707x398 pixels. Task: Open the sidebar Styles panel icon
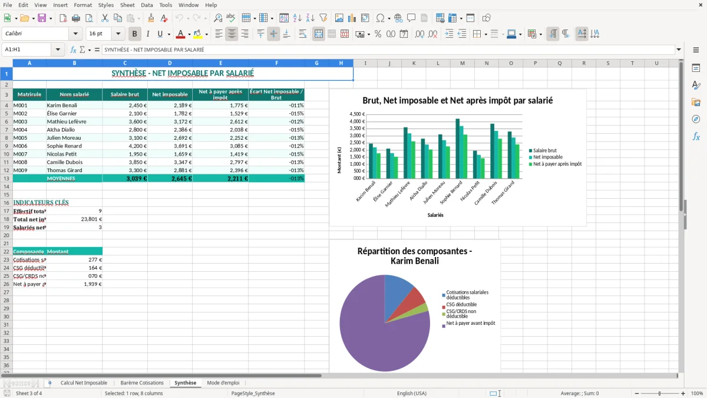696,85
